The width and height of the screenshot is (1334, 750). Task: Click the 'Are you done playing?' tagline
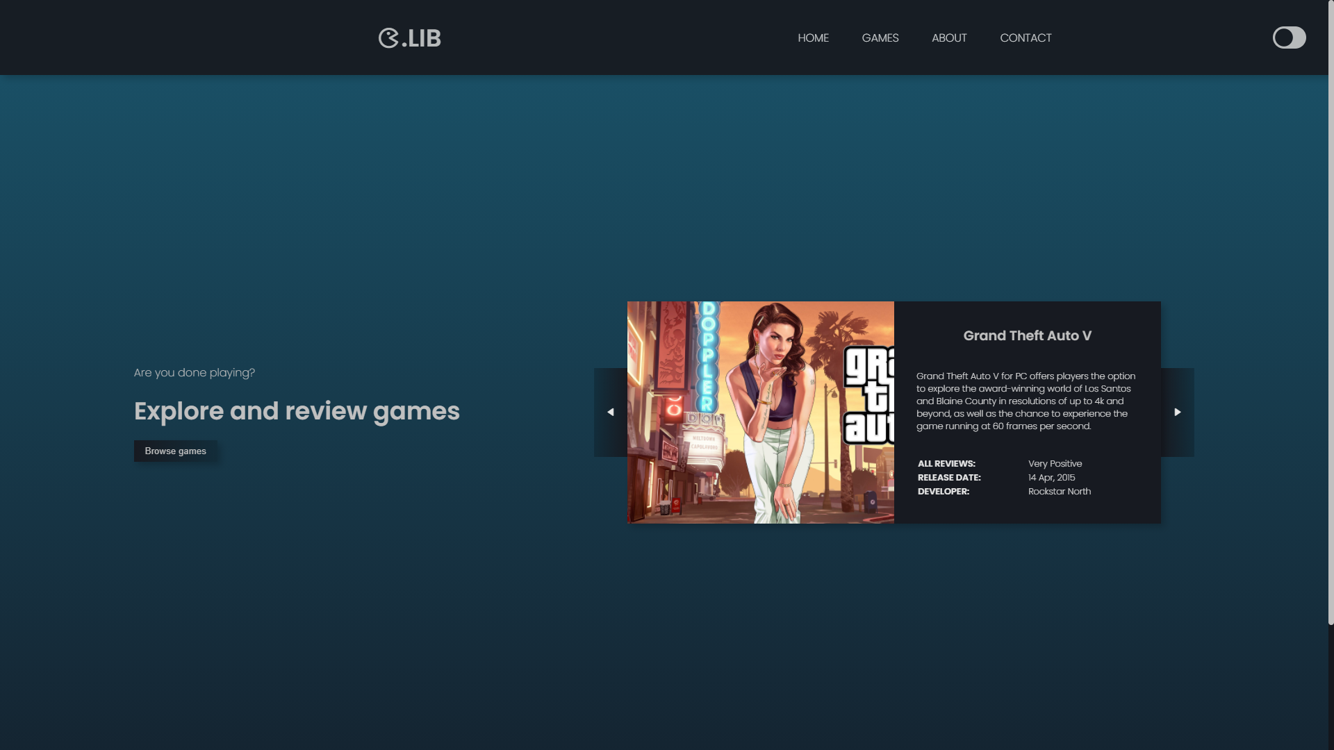(x=195, y=373)
